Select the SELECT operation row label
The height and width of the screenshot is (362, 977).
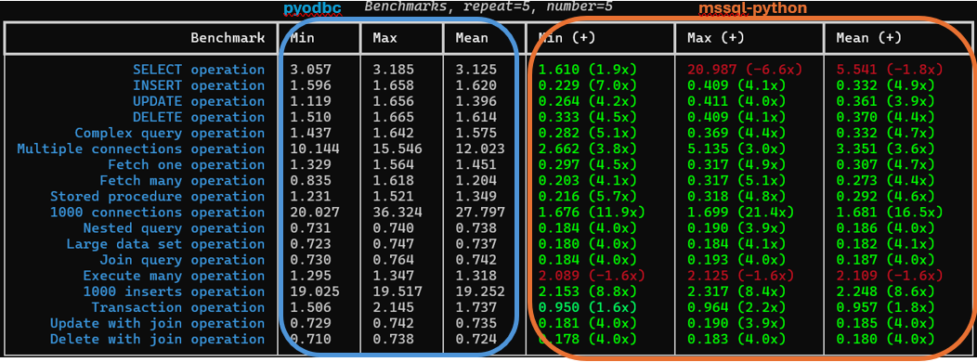point(199,70)
